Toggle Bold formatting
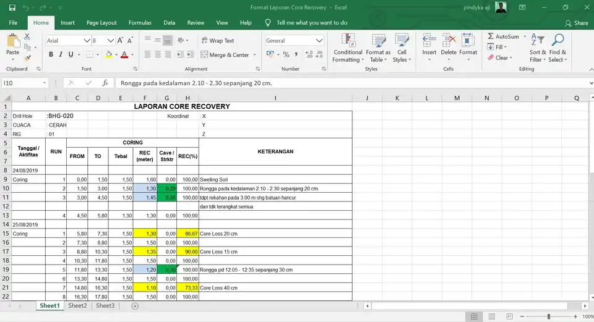Image resolution: width=594 pixels, height=322 pixels. [51, 55]
